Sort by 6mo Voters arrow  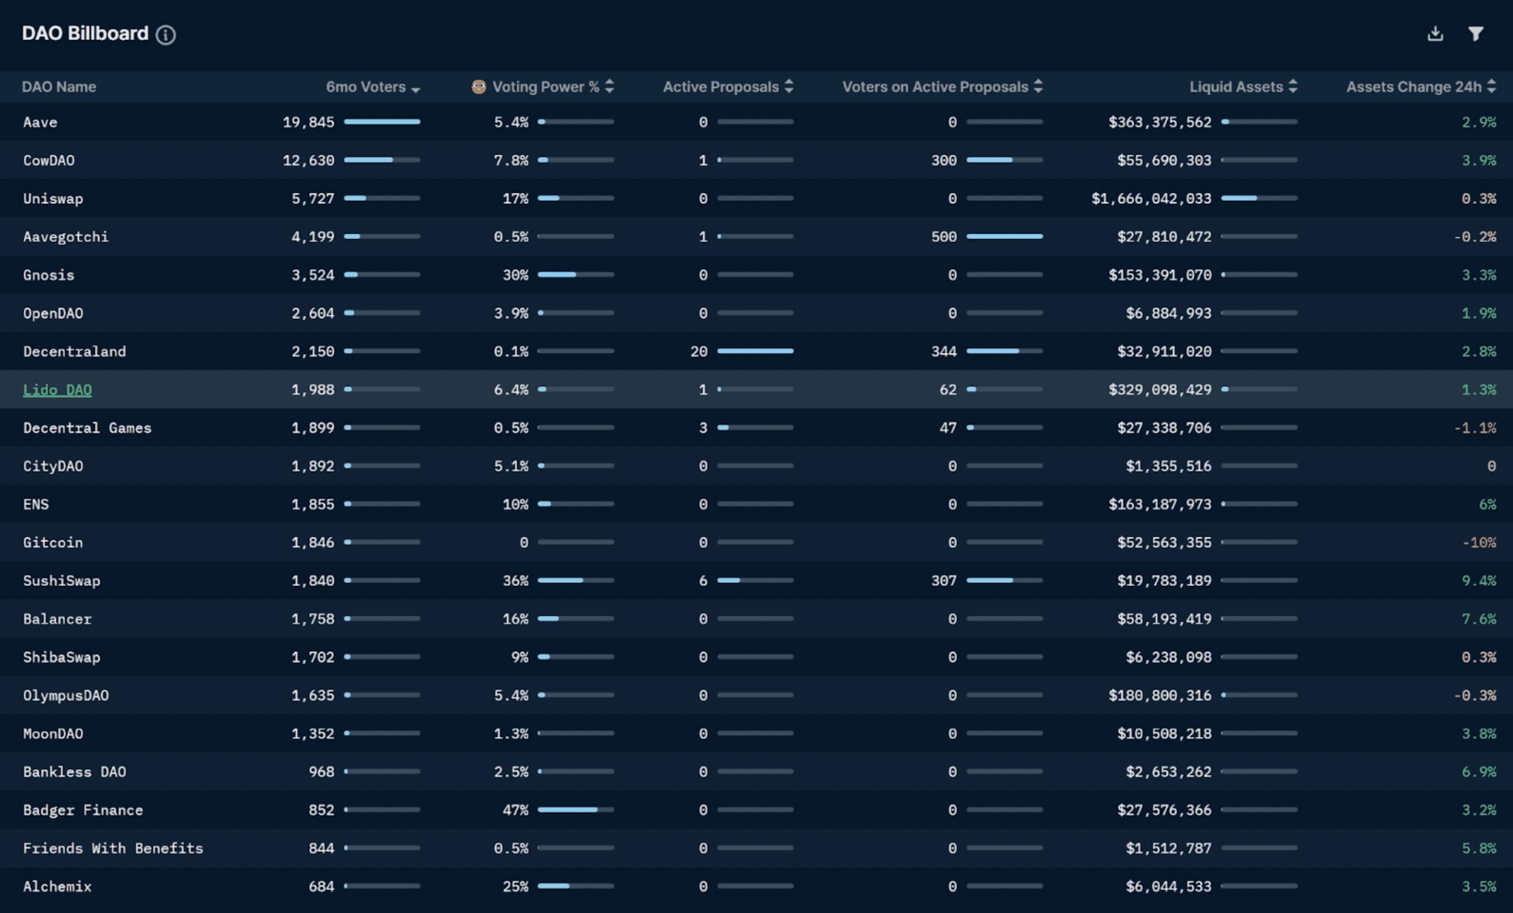click(x=416, y=89)
